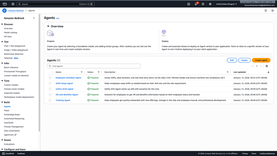Image resolution: width=277 pixels, height=156 pixels.
Task: Select the Training-Agent radio button
Action: (50, 100)
